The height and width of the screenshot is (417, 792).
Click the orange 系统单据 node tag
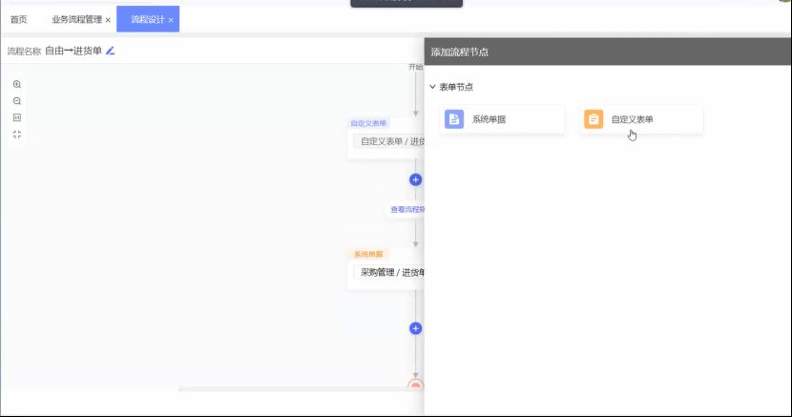pyautogui.click(x=368, y=255)
